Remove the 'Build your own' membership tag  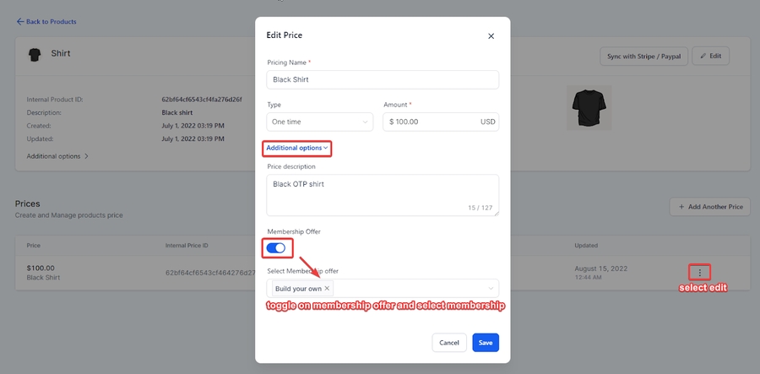pos(327,289)
